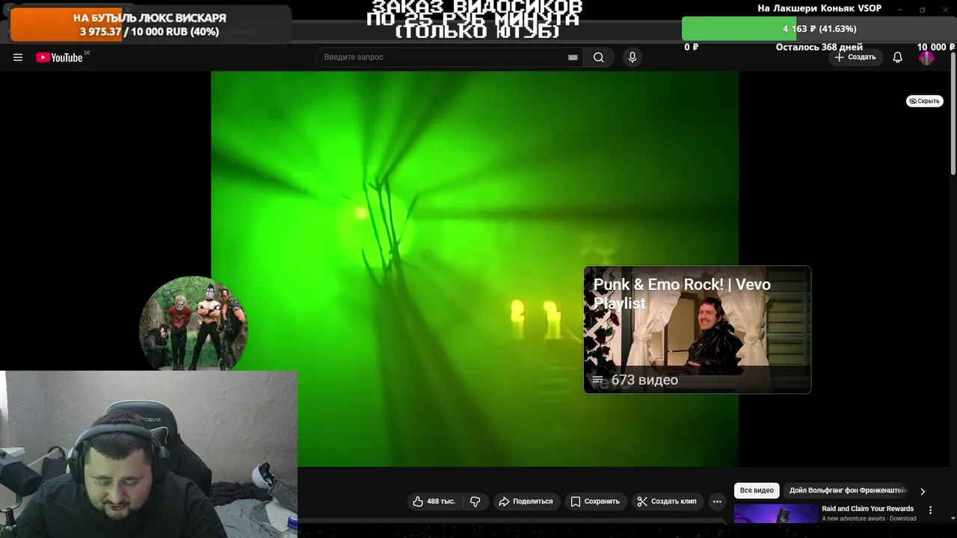Select the Все видео filter chip

pyautogui.click(x=757, y=491)
